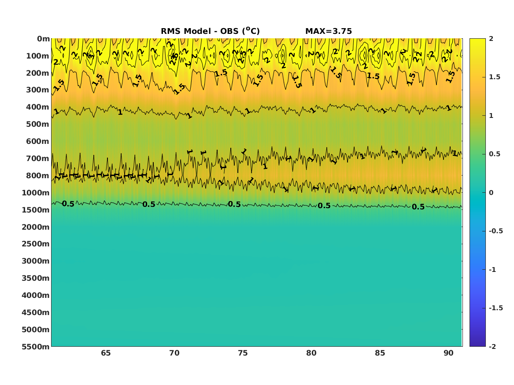
Task: Click the '1500m' depth tick label
Action: pyautogui.click(x=36, y=210)
